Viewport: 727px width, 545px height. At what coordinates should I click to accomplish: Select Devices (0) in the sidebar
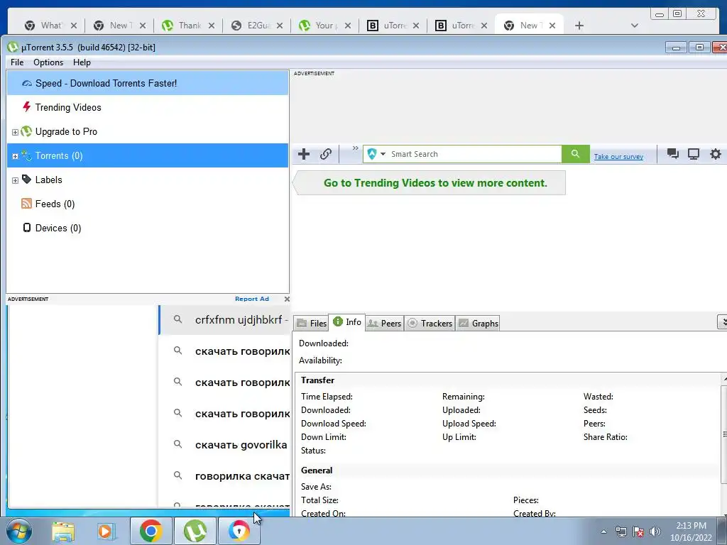[148, 228]
